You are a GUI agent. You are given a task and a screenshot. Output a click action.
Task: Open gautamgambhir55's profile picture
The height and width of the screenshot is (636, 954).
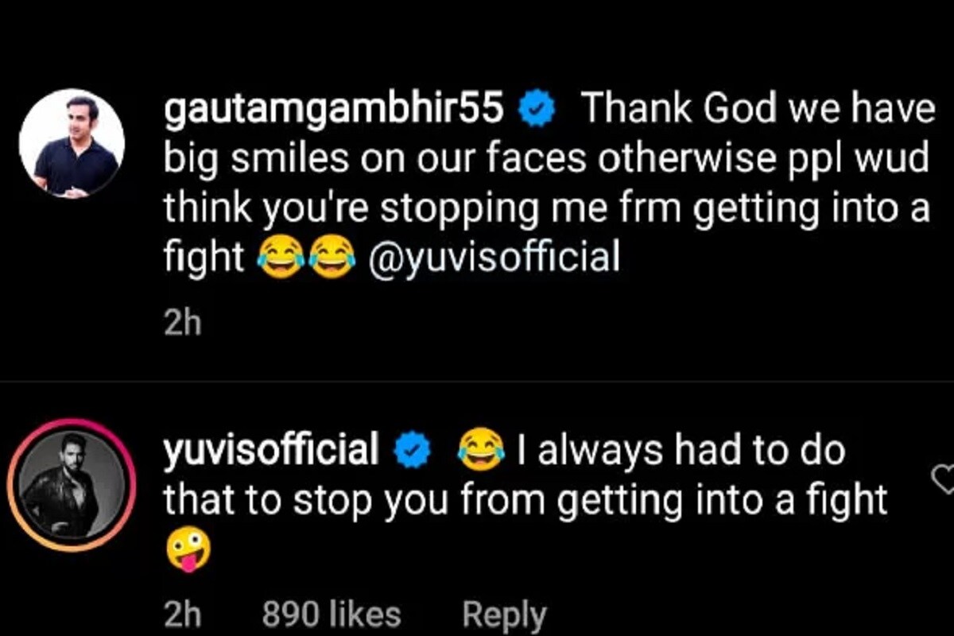point(72,143)
